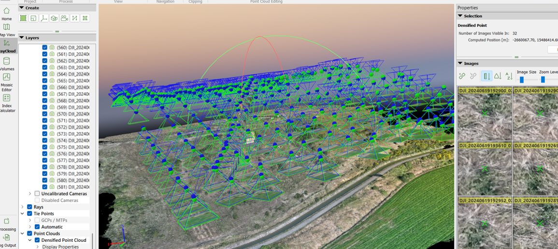Open the Volumes view
558x249 pixels.
6,64
